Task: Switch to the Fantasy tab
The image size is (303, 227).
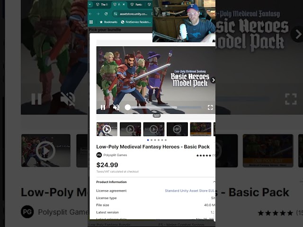Action: pos(137,4)
